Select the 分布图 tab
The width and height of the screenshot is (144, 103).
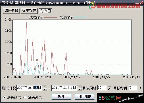[45, 11]
